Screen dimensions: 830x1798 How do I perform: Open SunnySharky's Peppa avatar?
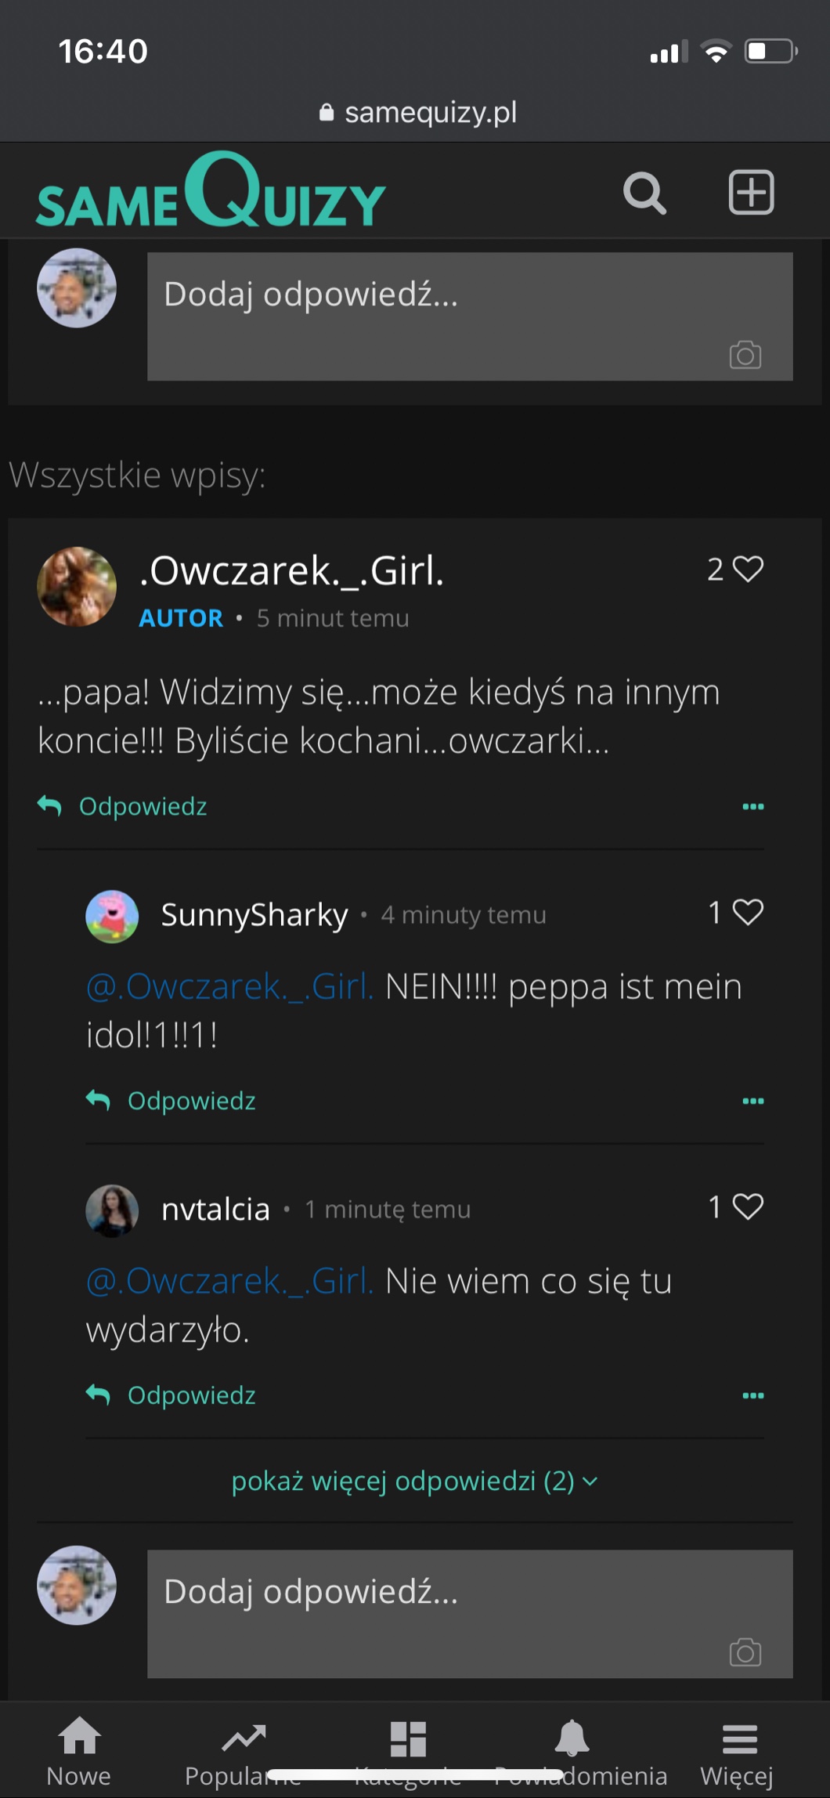[x=112, y=916]
